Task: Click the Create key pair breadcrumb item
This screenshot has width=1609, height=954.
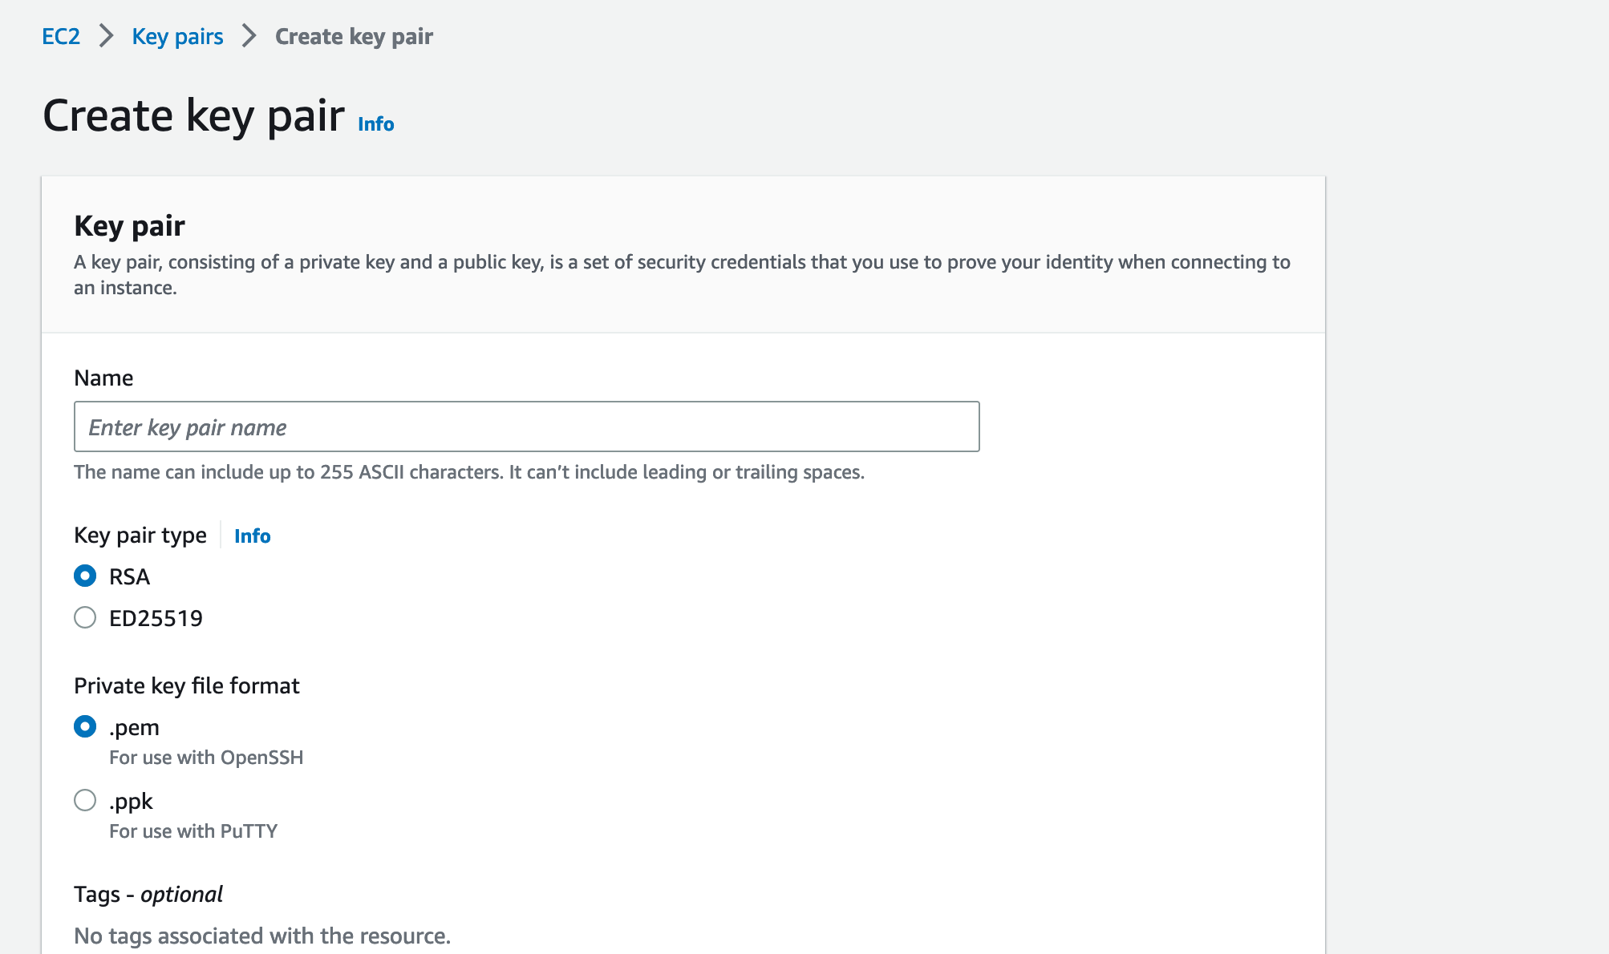Action: [354, 37]
